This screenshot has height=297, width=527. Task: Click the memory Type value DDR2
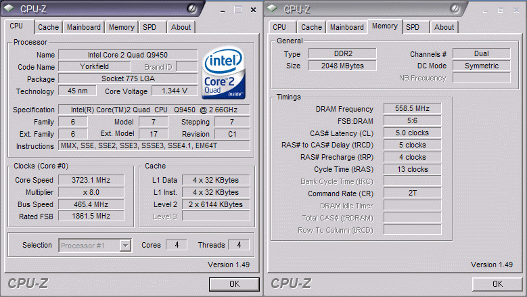click(343, 53)
